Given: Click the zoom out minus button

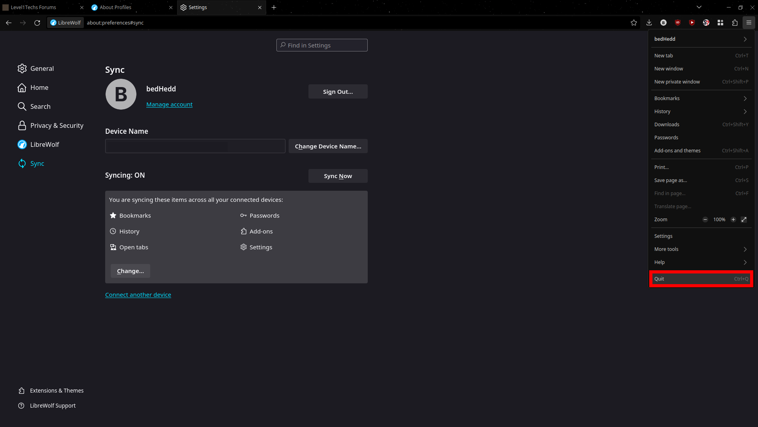Looking at the screenshot, I should pyautogui.click(x=705, y=220).
